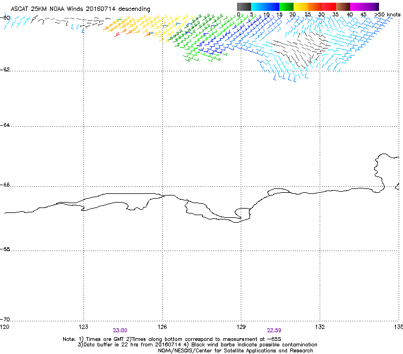
Task: Click the latitude label '-62'
Action: (x=5, y=70)
